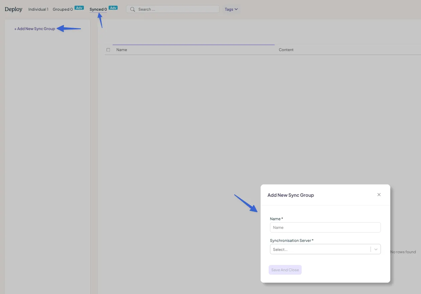Click the No rows found message
The image size is (421, 294).
(x=403, y=252)
